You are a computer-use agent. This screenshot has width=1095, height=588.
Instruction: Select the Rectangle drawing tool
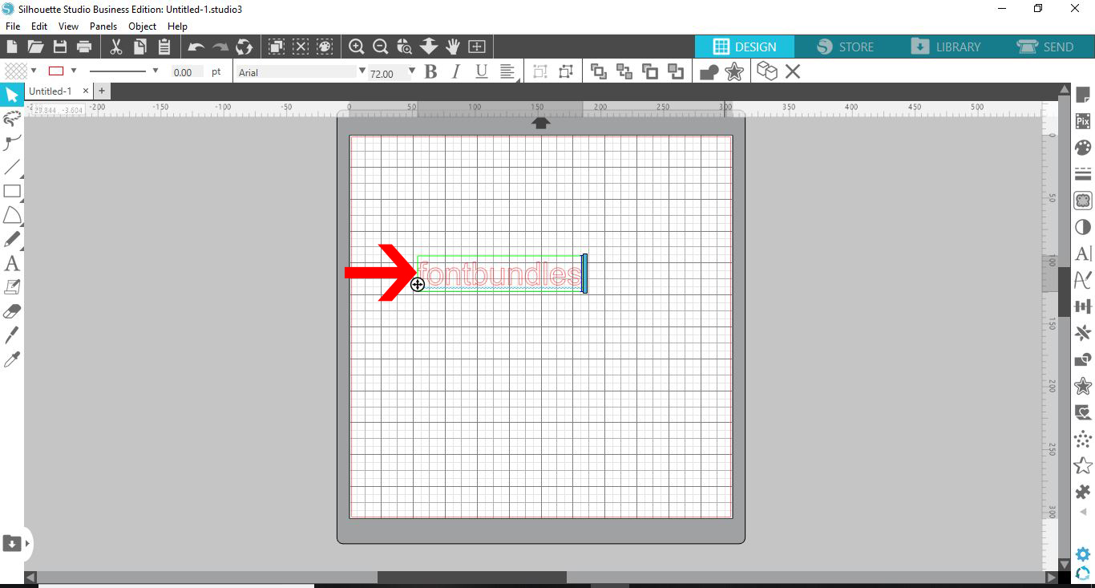(x=12, y=192)
